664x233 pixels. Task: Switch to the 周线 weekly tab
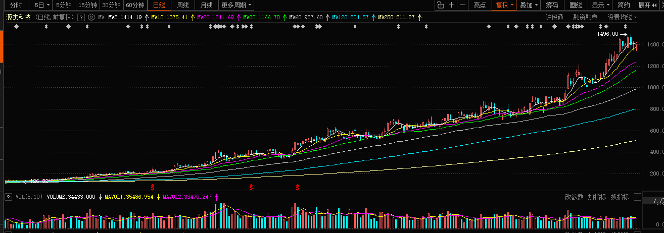point(182,6)
